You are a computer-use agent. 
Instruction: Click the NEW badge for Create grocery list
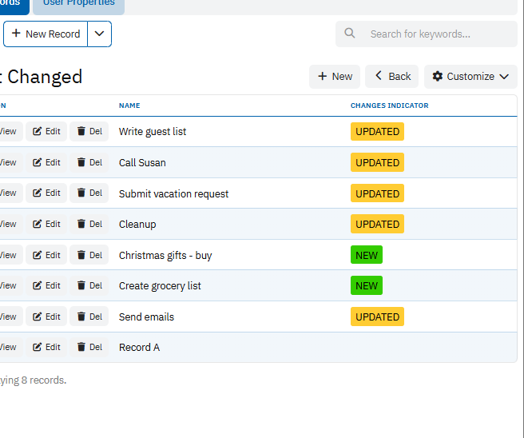point(367,286)
